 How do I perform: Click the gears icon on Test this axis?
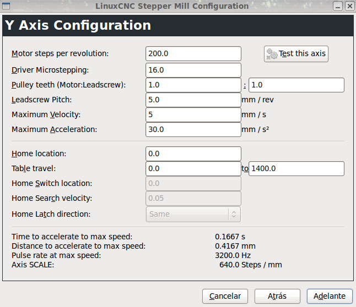tap(272, 54)
